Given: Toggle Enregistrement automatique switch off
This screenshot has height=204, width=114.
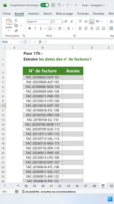Looking at the screenshot, I should (x=45, y=5).
